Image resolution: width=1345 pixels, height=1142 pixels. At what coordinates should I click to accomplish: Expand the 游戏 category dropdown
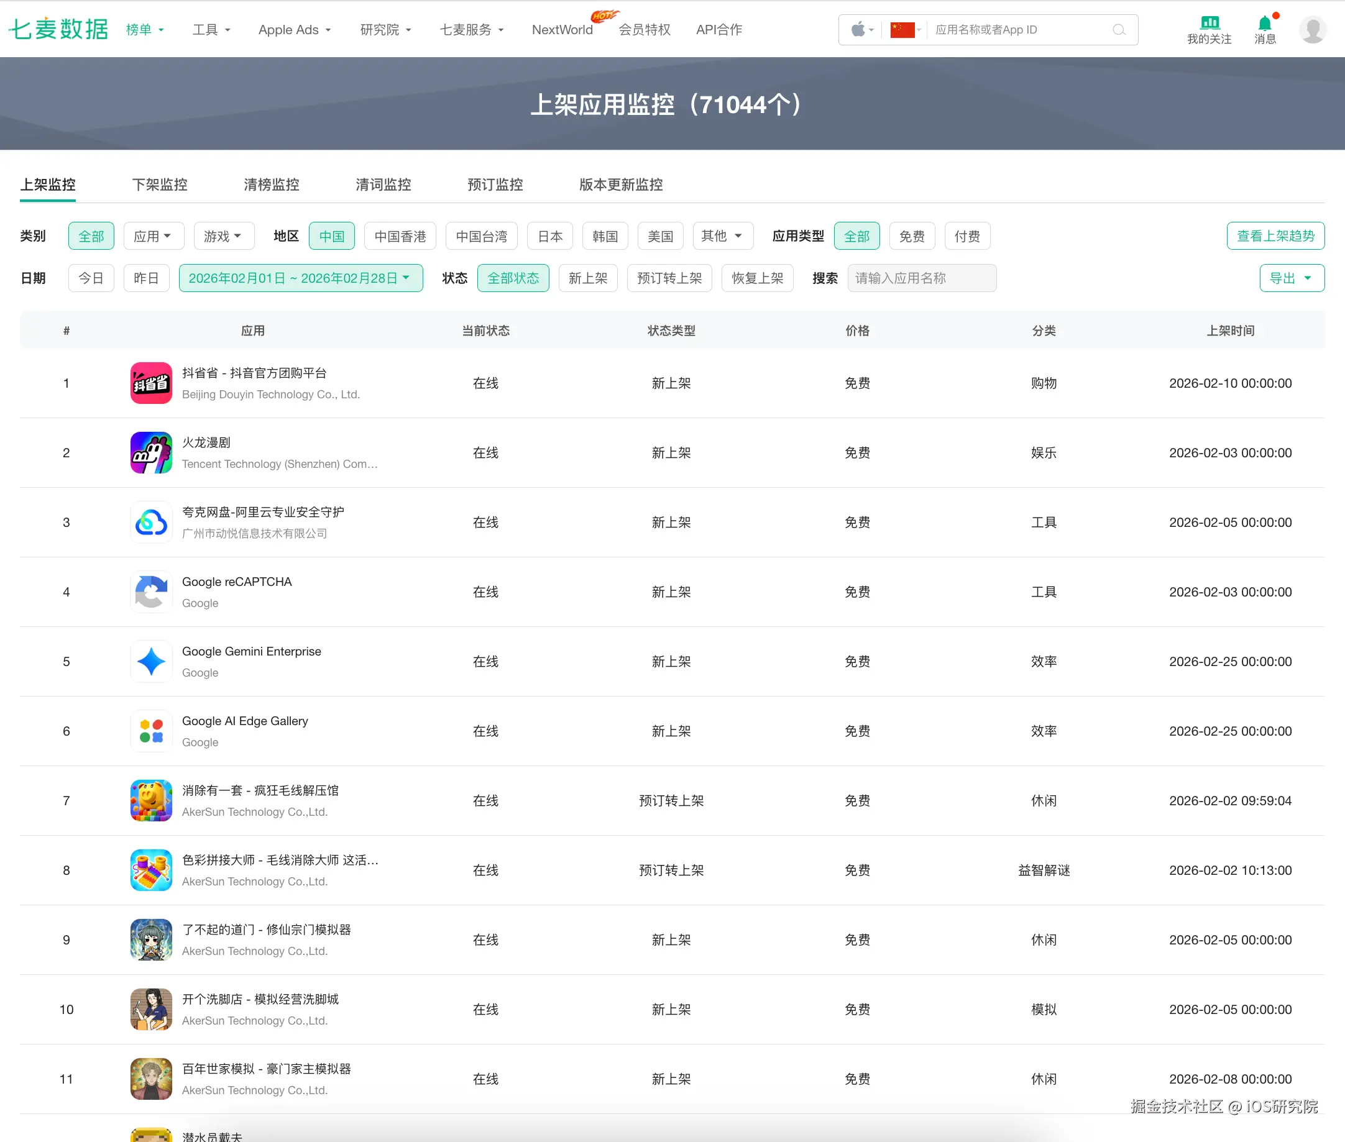coord(223,236)
